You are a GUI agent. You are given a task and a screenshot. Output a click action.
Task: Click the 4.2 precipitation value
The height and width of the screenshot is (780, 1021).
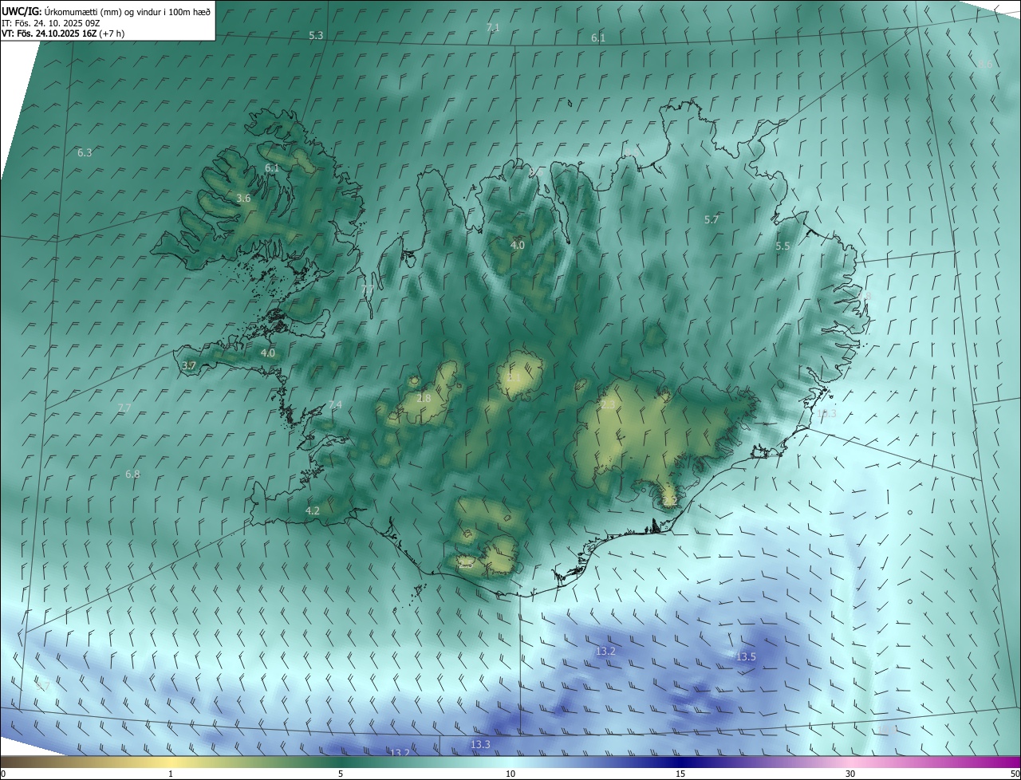point(313,510)
